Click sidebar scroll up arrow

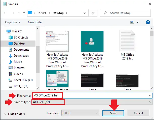click(37, 29)
